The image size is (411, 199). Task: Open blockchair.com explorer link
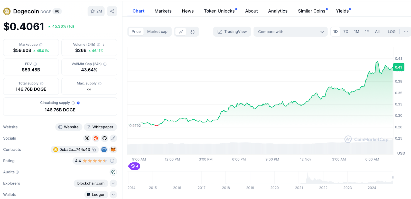(x=91, y=183)
